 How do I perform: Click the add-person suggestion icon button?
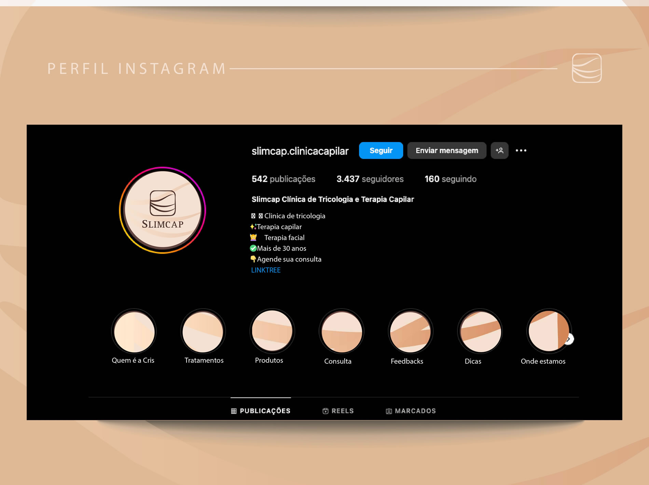click(499, 151)
